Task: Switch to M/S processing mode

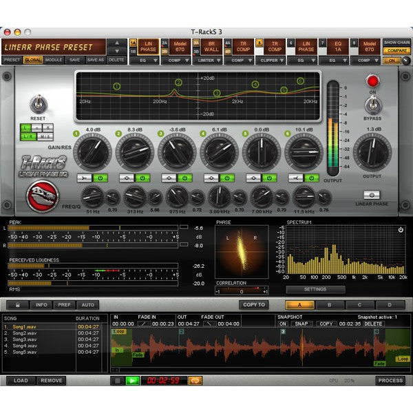Action: pyautogui.click(x=45, y=137)
